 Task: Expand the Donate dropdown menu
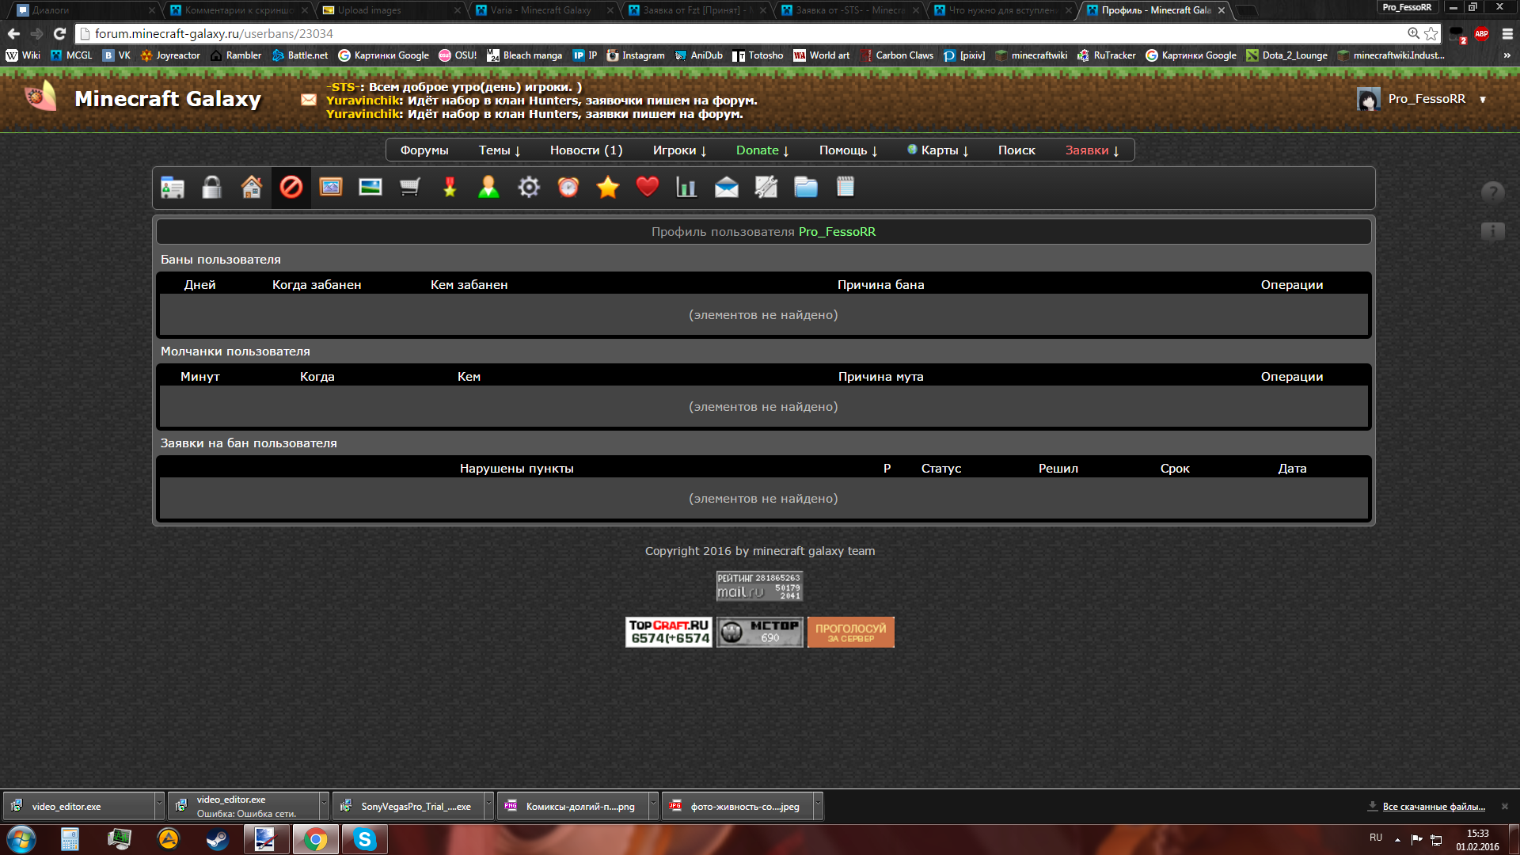pos(762,150)
